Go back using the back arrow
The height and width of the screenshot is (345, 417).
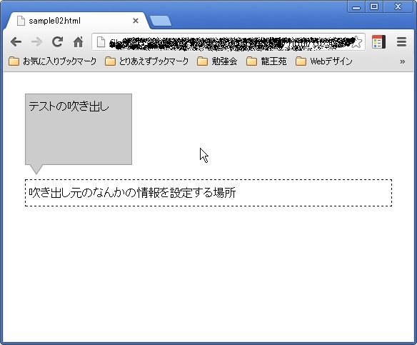(16, 42)
